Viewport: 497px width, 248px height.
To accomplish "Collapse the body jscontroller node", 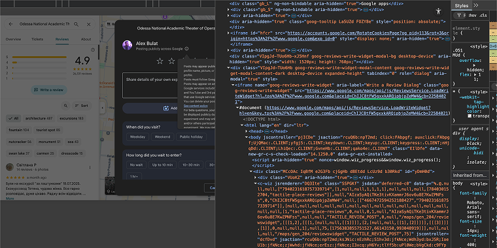I will tap(246, 137).
